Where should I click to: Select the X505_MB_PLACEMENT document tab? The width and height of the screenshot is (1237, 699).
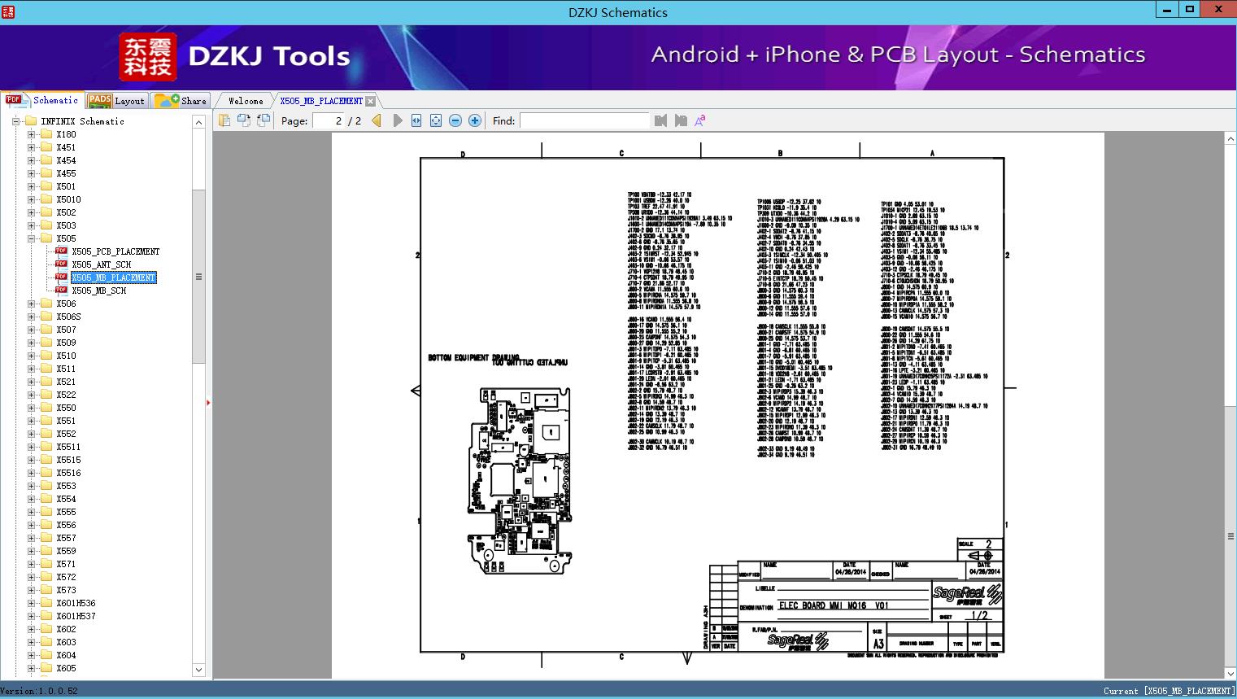pos(321,101)
